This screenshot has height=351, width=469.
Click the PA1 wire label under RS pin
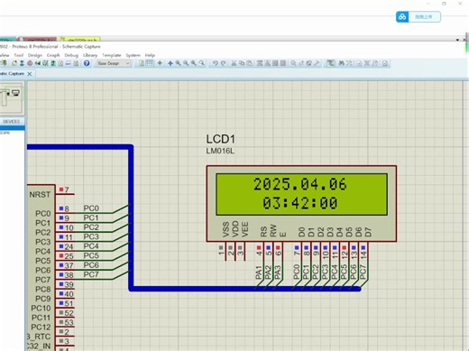(259, 272)
